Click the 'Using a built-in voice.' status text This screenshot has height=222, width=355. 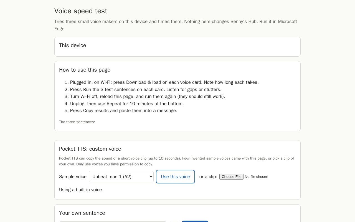coord(81,190)
